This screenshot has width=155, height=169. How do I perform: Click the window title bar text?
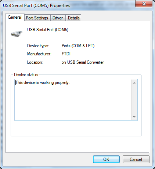click(36, 5)
